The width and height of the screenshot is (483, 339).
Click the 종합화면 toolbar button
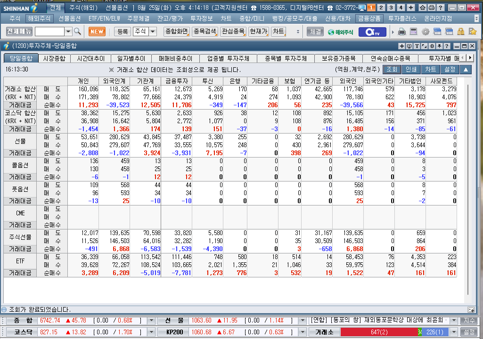coord(177,32)
